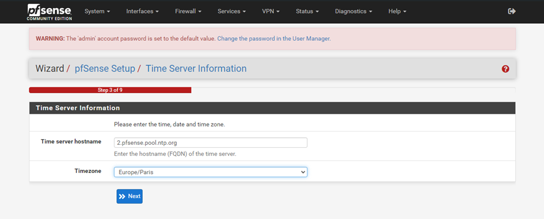Click the Time Server Information panel header
Viewport: 544px width, 219px height.
pyautogui.click(x=272, y=108)
